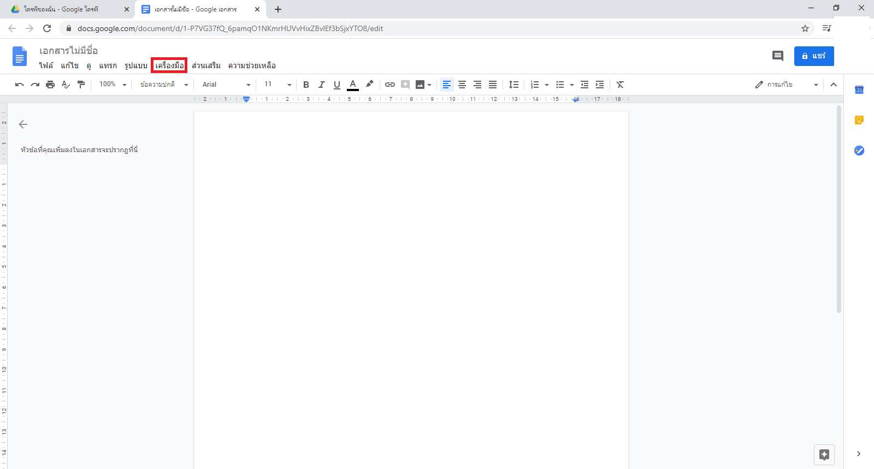
Task: Open the highlight color pen tool
Action: 369,84
